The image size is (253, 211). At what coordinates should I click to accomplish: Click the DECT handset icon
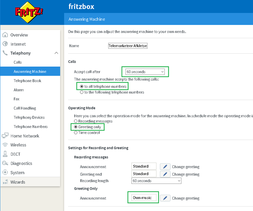pos(5,154)
